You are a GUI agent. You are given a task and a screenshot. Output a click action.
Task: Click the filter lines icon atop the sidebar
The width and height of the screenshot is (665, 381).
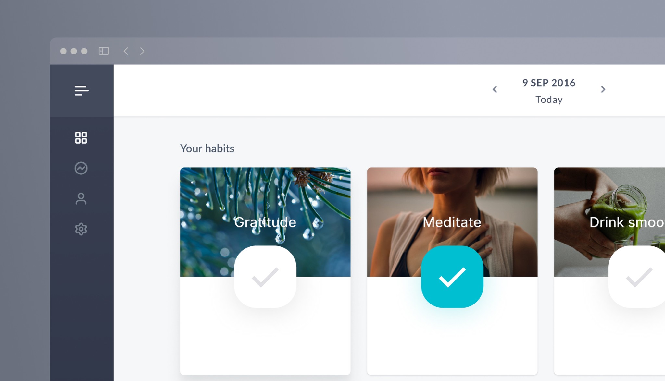[x=81, y=91]
